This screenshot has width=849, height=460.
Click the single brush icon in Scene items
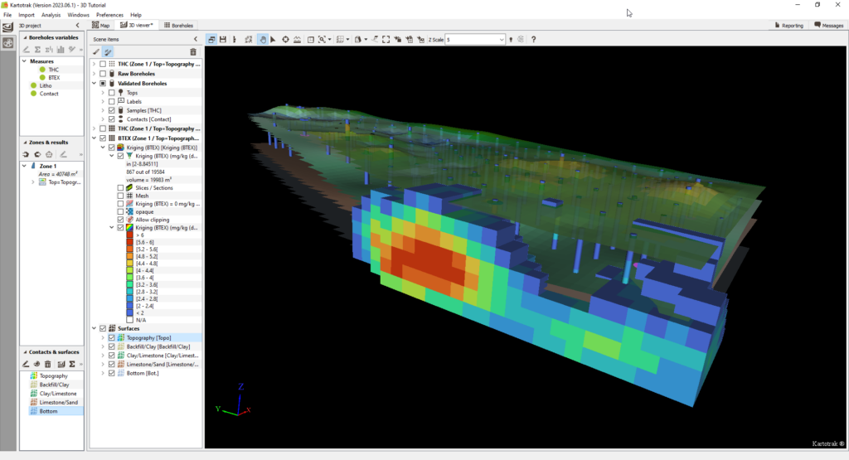tap(96, 52)
